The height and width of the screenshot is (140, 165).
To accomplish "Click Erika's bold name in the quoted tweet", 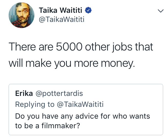I will [x=24, y=93].
